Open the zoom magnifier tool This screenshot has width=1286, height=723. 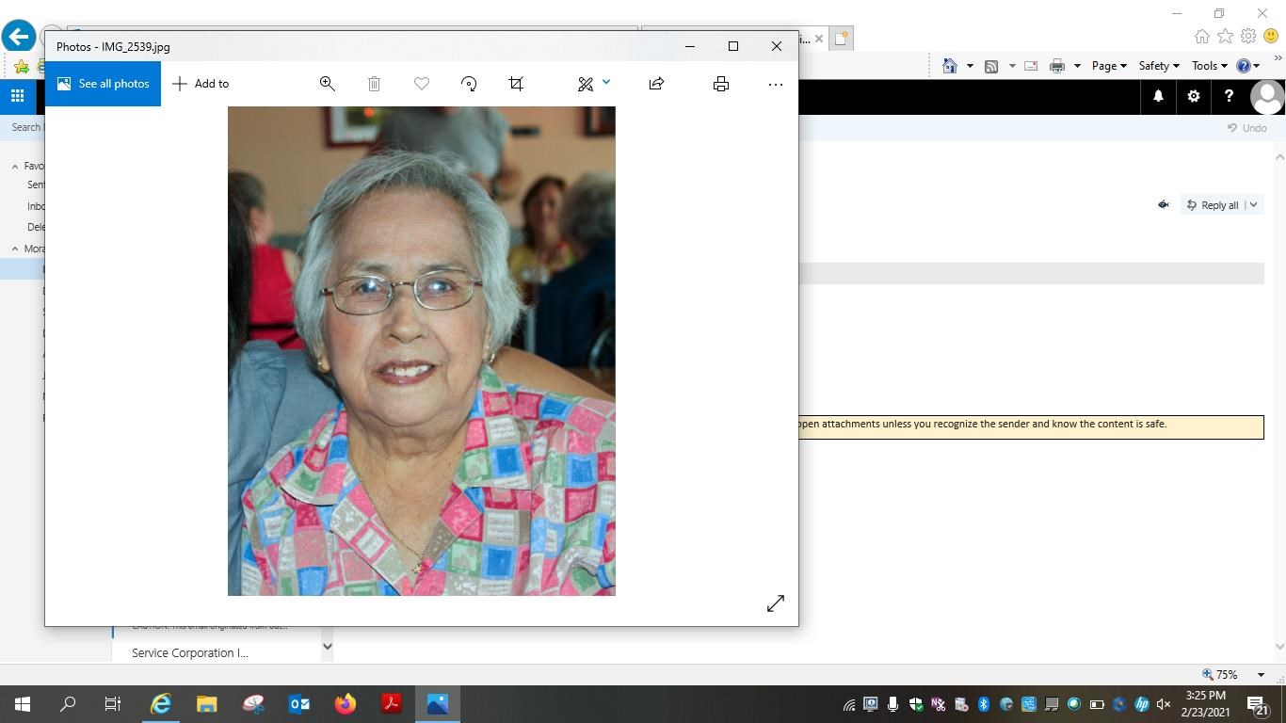tap(327, 84)
